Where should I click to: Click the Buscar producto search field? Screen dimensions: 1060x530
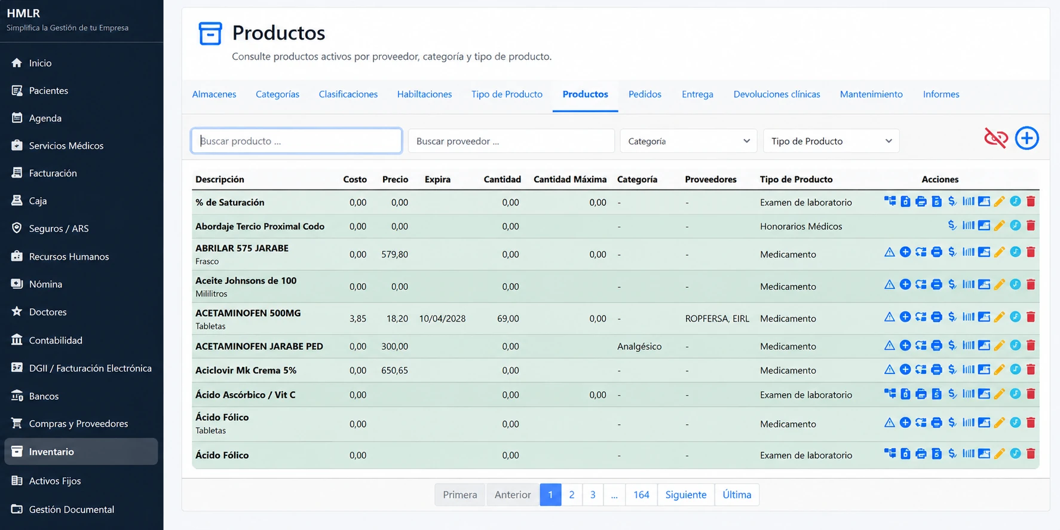point(296,141)
